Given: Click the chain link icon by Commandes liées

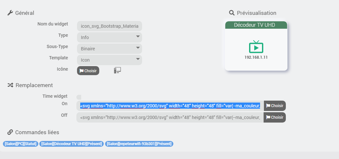Looking at the screenshot, I should tap(10, 132).
